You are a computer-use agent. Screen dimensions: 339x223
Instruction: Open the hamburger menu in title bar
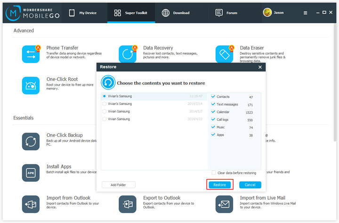coord(305,13)
